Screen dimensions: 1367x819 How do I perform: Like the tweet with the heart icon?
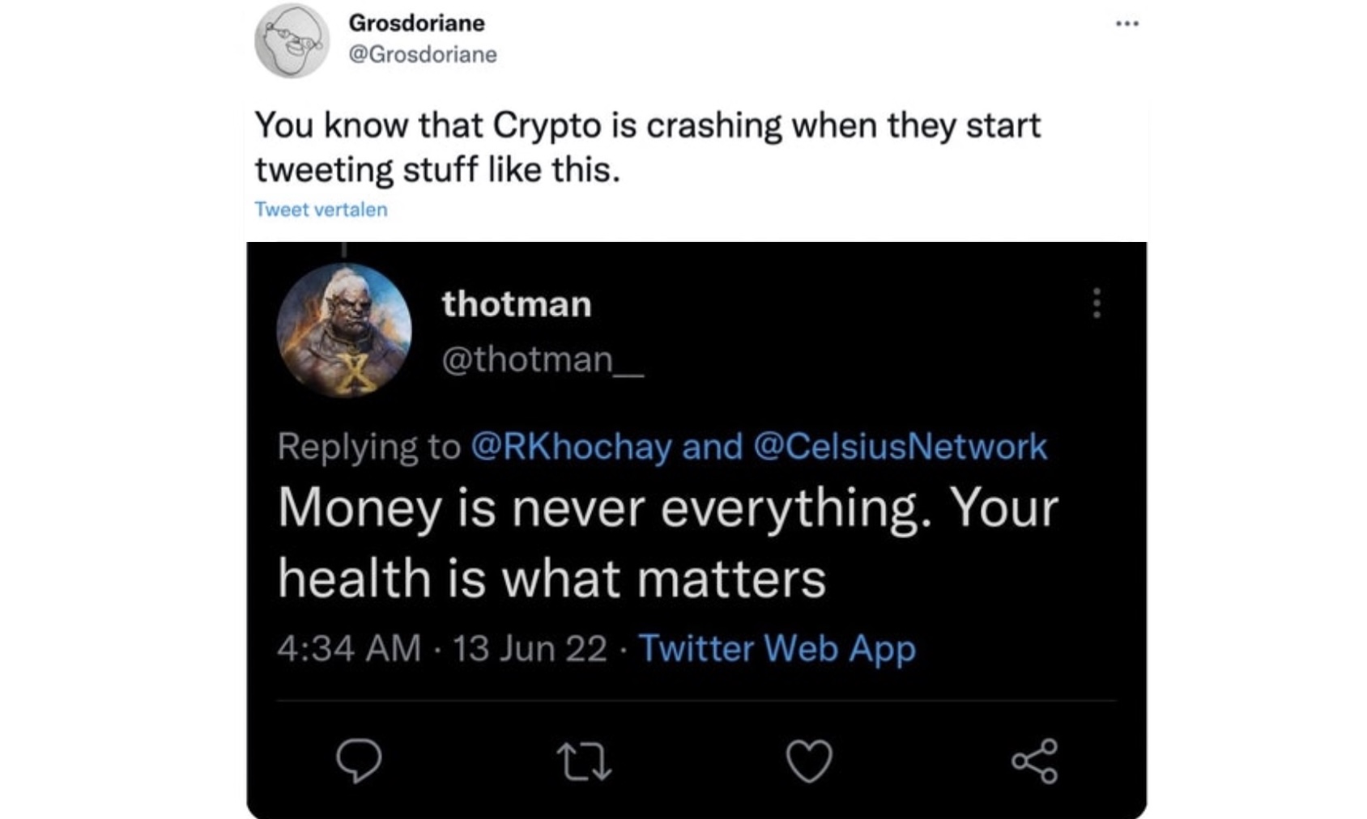(809, 762)
